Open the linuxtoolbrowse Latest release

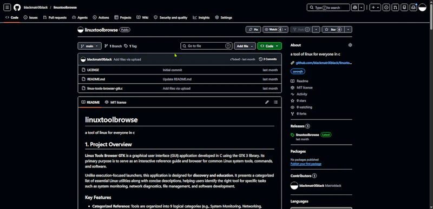(307, 135)
